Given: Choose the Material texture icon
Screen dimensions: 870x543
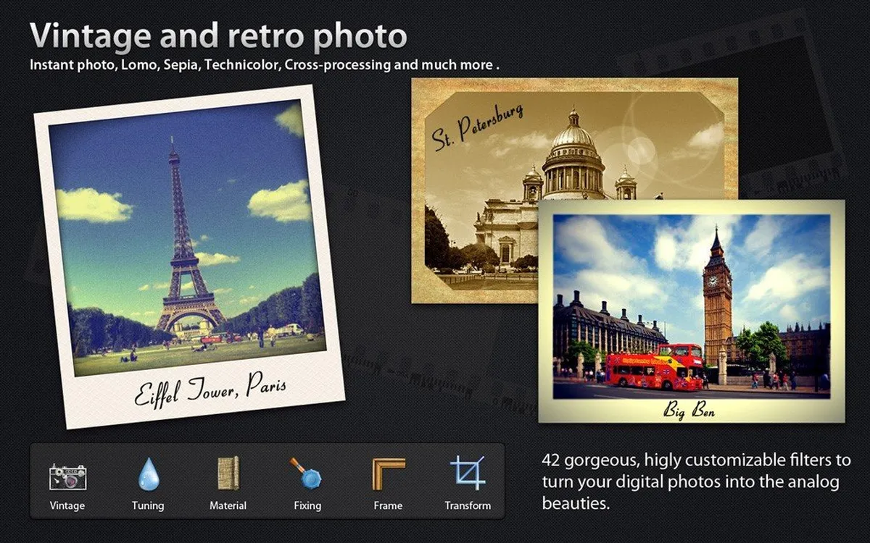Looking at the screenshot, I should pos(228,473).
